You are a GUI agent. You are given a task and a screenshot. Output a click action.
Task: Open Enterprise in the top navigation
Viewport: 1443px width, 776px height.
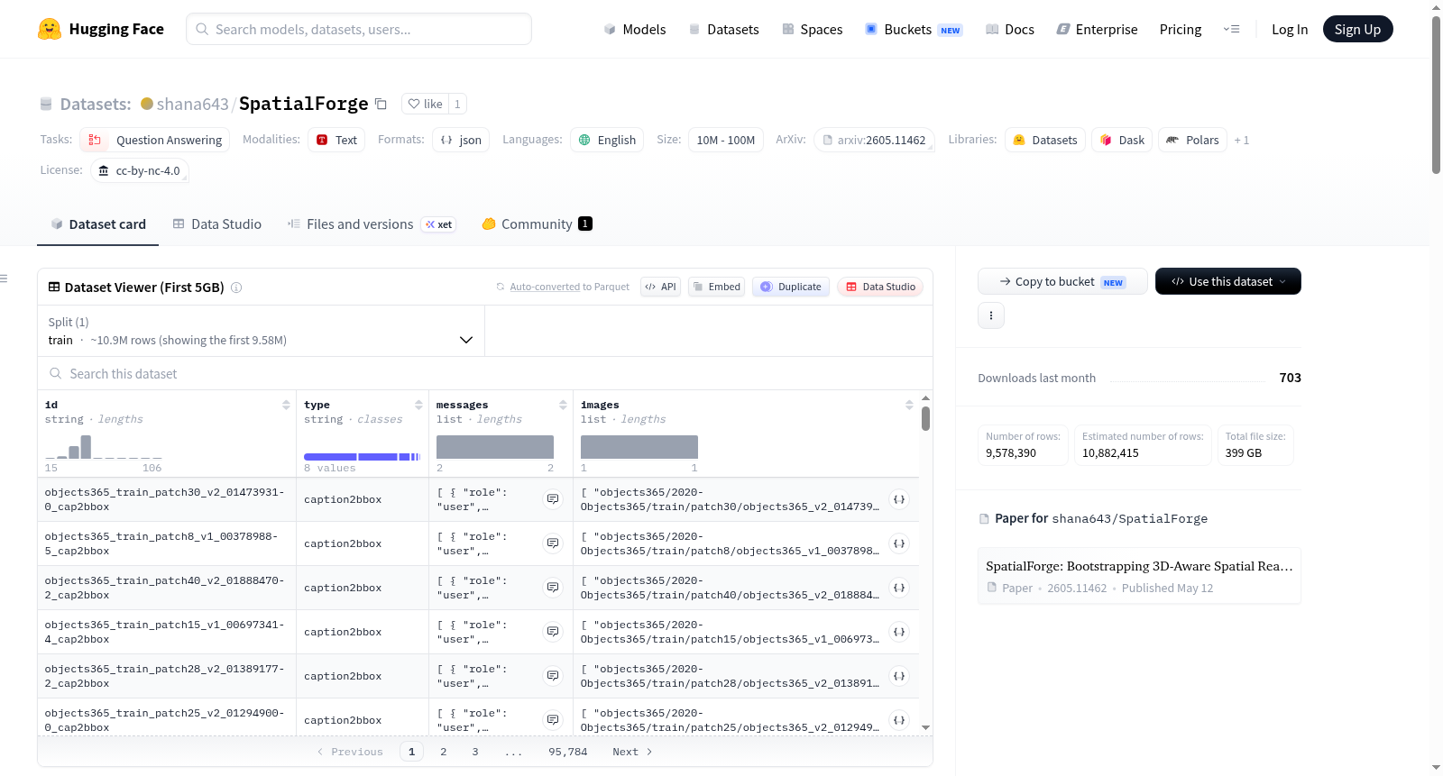1097,29
